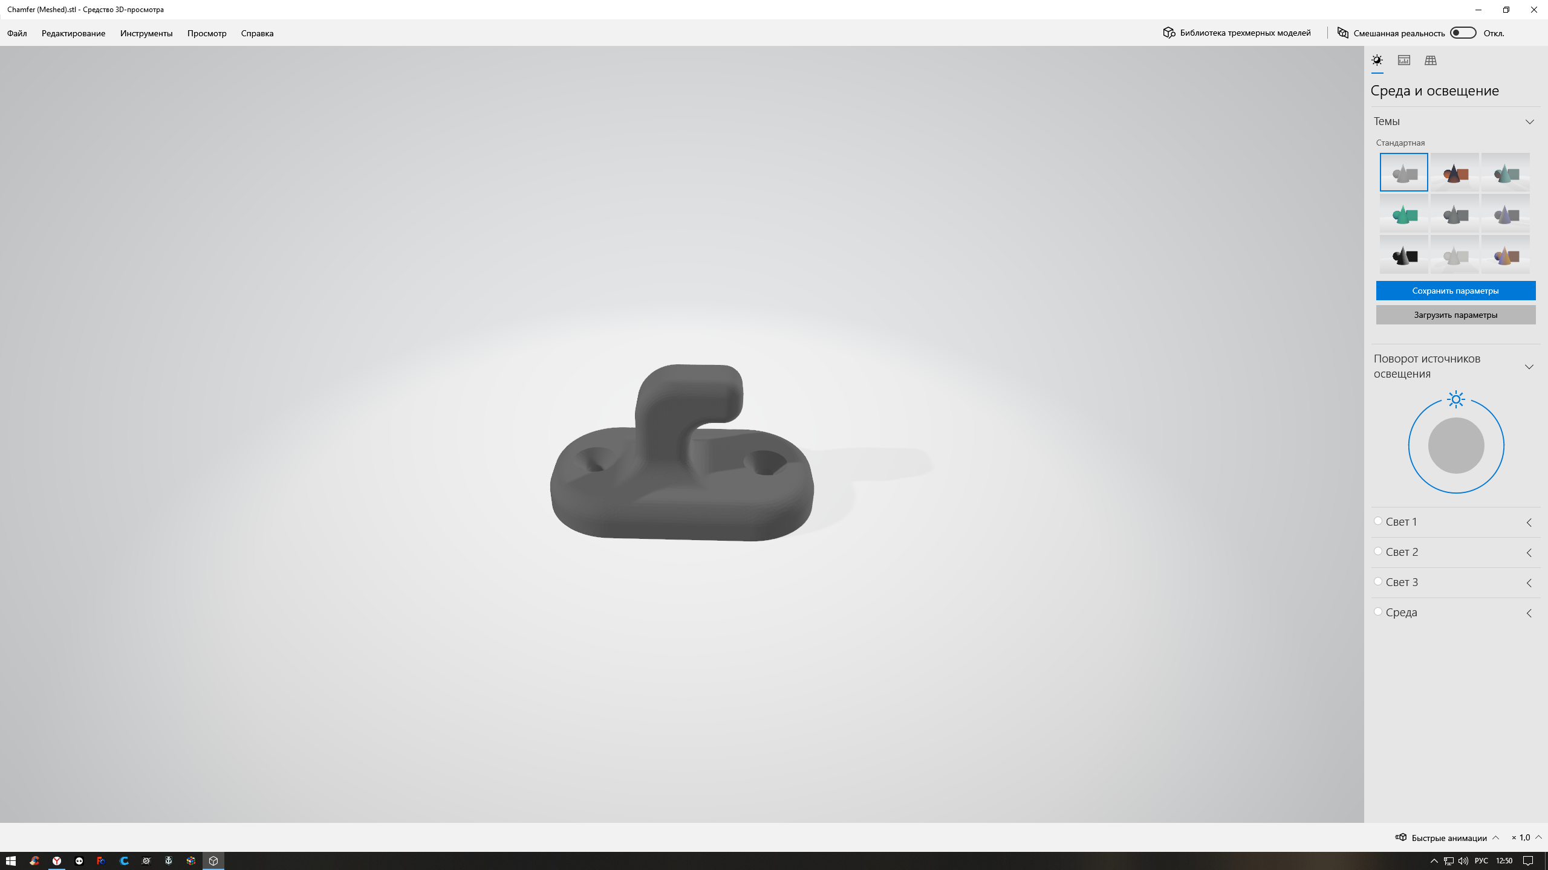Click the volume speaker icon in the tray
Viewport: 1548px width, 870px height.
(1463, 861)
